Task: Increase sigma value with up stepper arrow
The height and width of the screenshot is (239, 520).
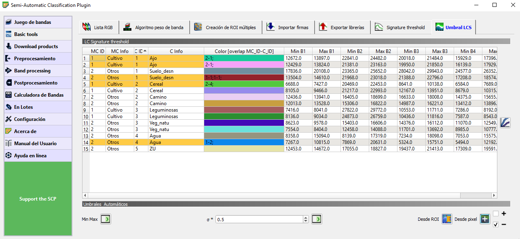Action: [x=306, y=217]
